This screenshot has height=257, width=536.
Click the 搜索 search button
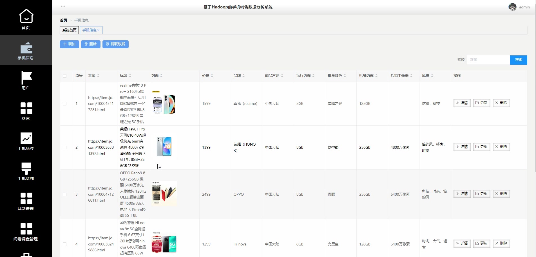(519, 60)
